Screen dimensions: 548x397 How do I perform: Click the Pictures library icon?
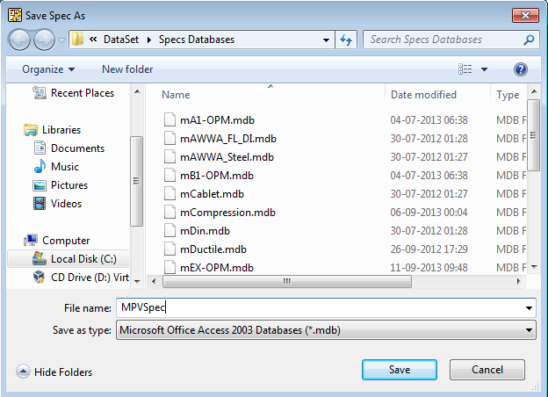pyautogui.click(x=40, y=185)
